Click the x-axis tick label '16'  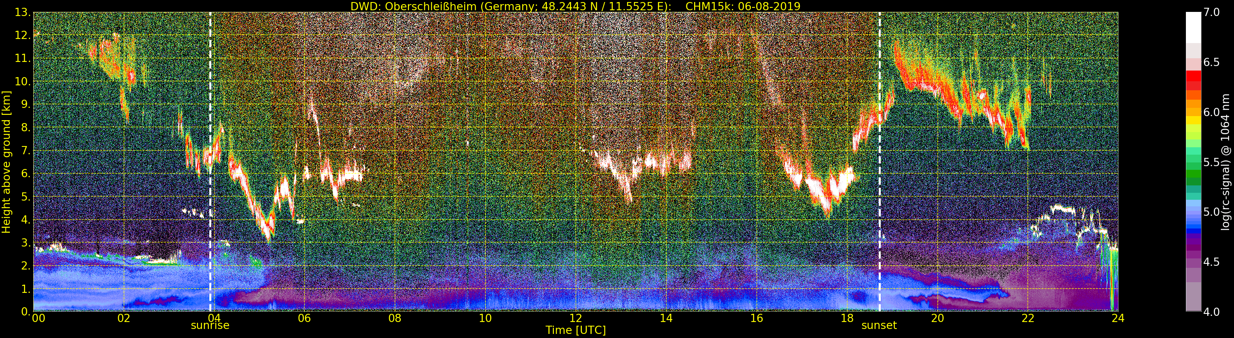(x=757, y=318)
